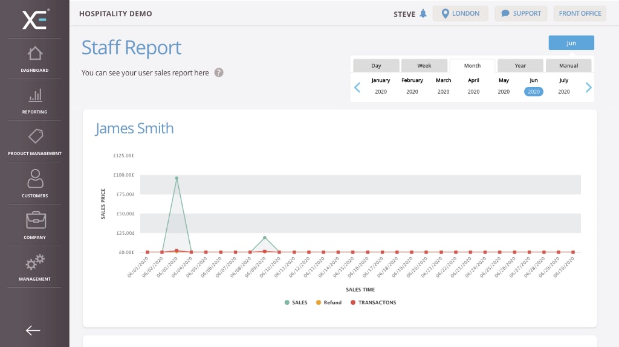619x347 pixels.
Task: Open Management gears icon
Action: coord(35,263)
